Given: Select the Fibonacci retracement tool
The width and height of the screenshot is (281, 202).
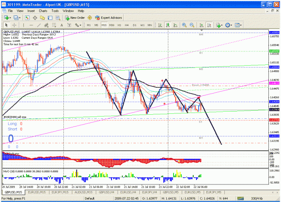Looking at the screenshot, I should 54,25.
